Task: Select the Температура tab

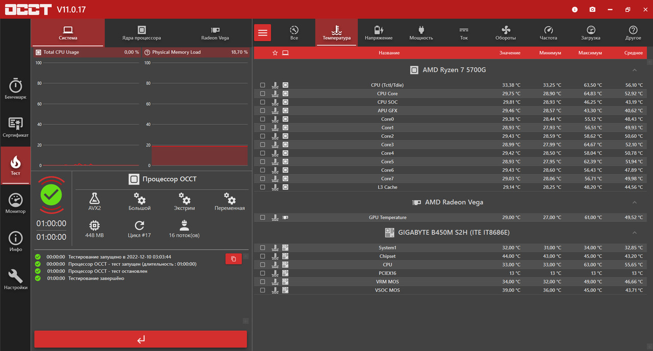Action: click(337, 33)
